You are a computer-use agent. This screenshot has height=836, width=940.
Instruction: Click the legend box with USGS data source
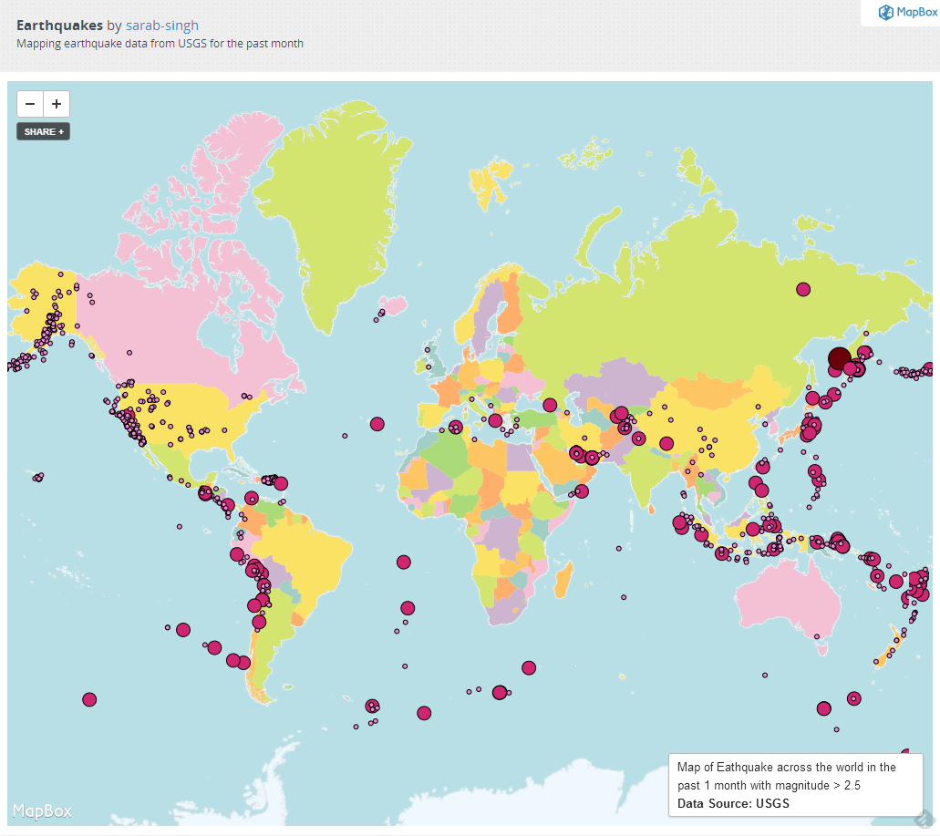click(x=795, y=785)
